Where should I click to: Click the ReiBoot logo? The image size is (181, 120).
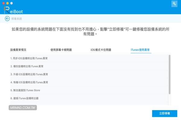(x=13, y=10)
